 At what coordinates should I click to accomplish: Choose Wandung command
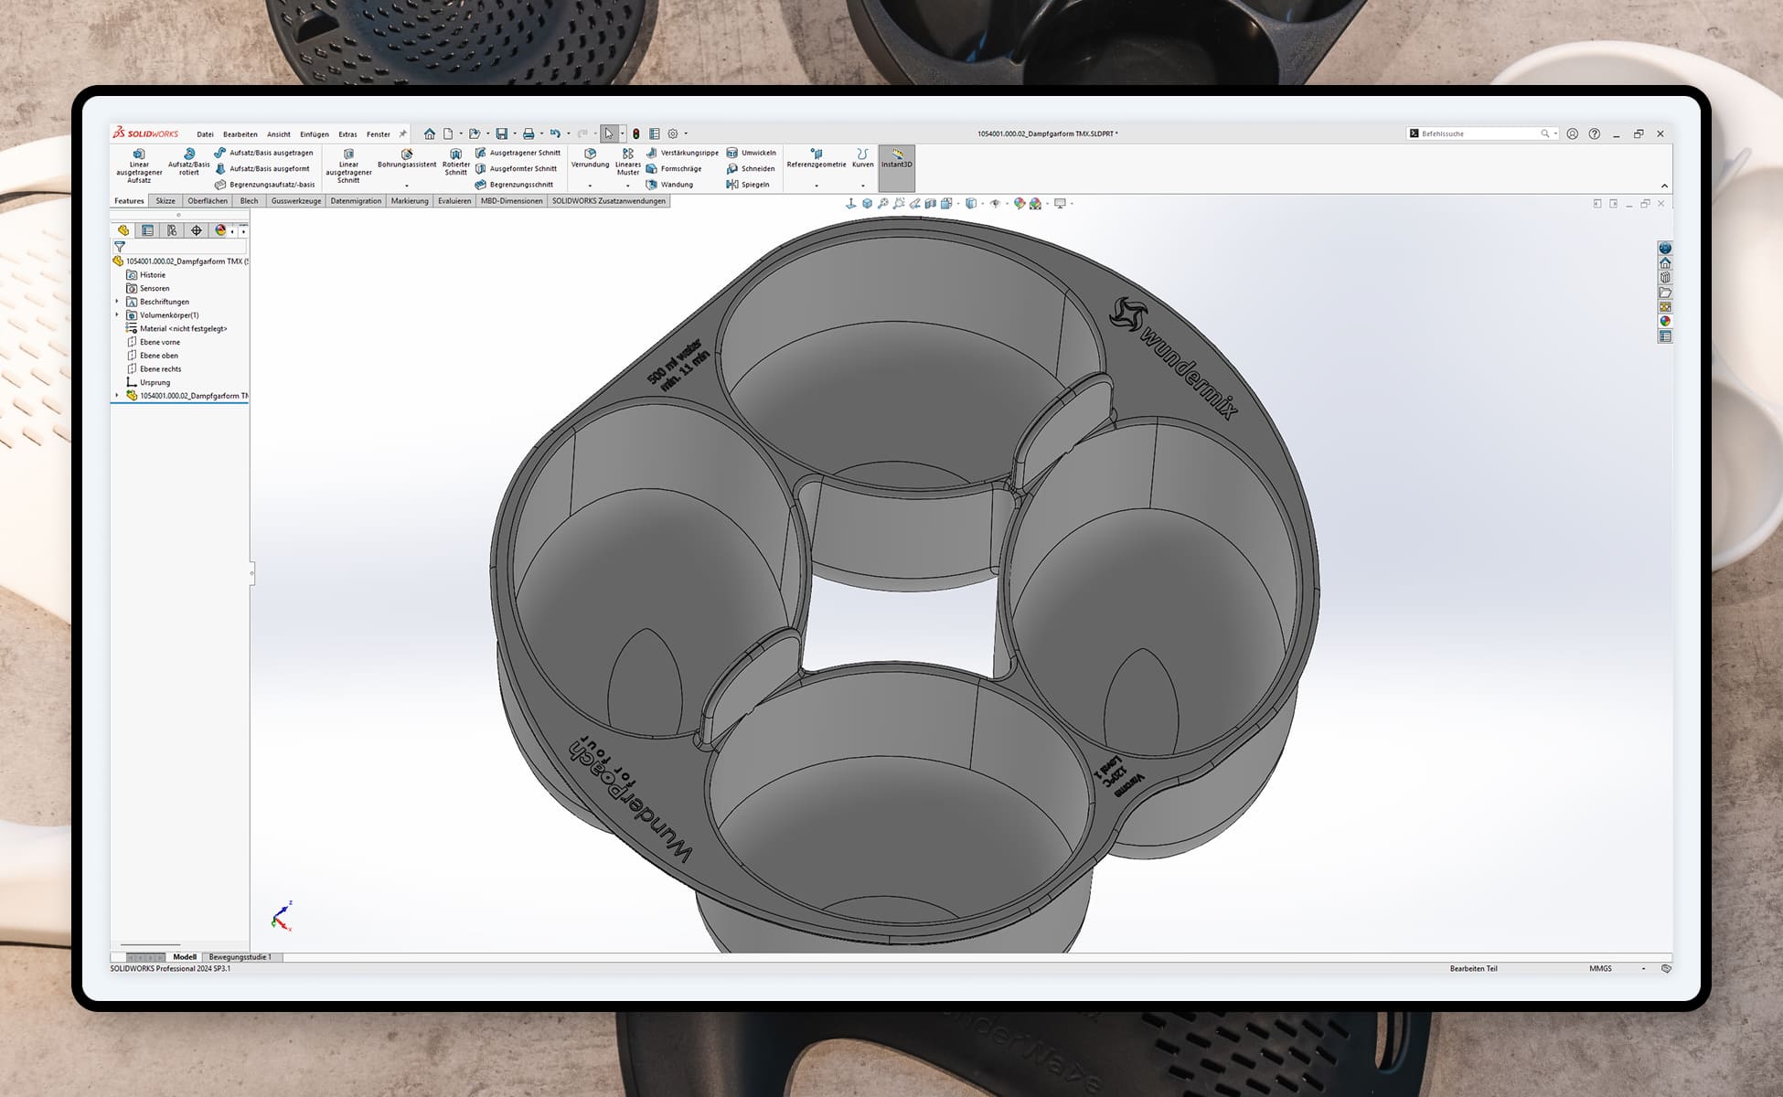[669, 184]
